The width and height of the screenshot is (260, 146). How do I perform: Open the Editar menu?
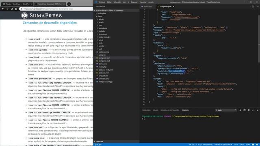click(109, 2)
